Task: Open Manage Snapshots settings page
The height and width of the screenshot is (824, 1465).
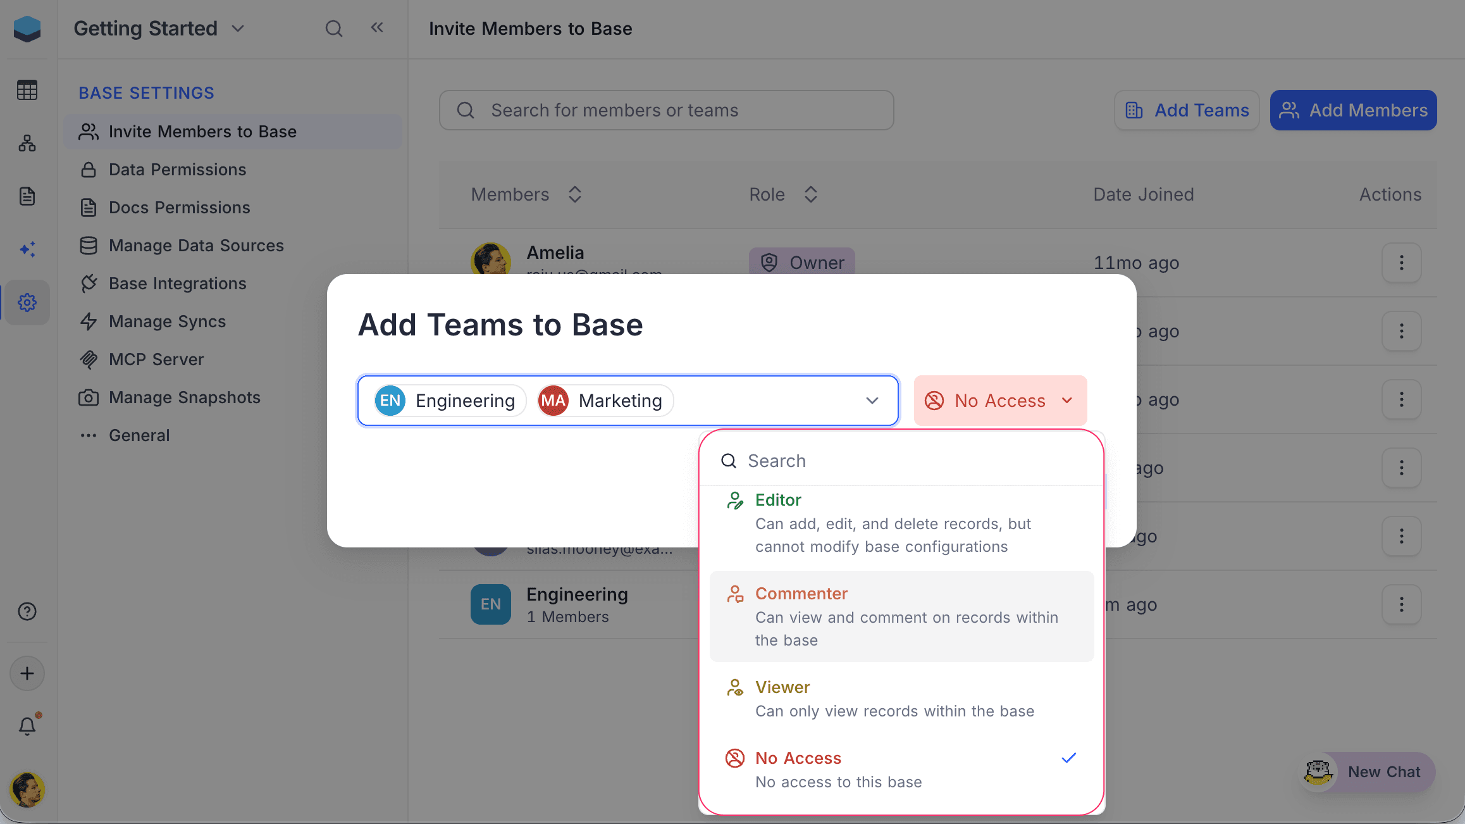Action: (x=184, y=397)
